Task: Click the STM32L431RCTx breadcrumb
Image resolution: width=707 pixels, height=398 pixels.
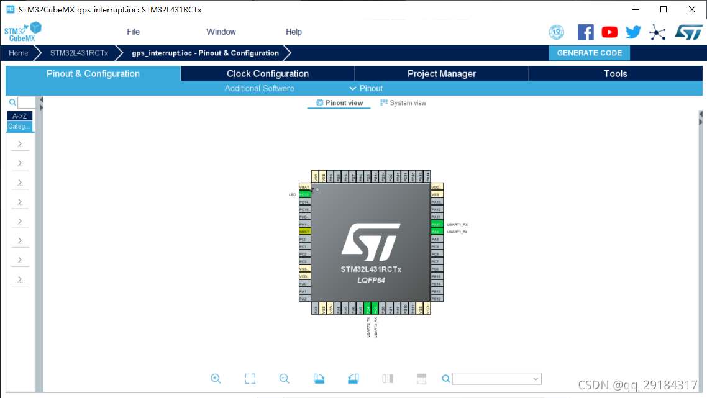Action: point(79,53)
